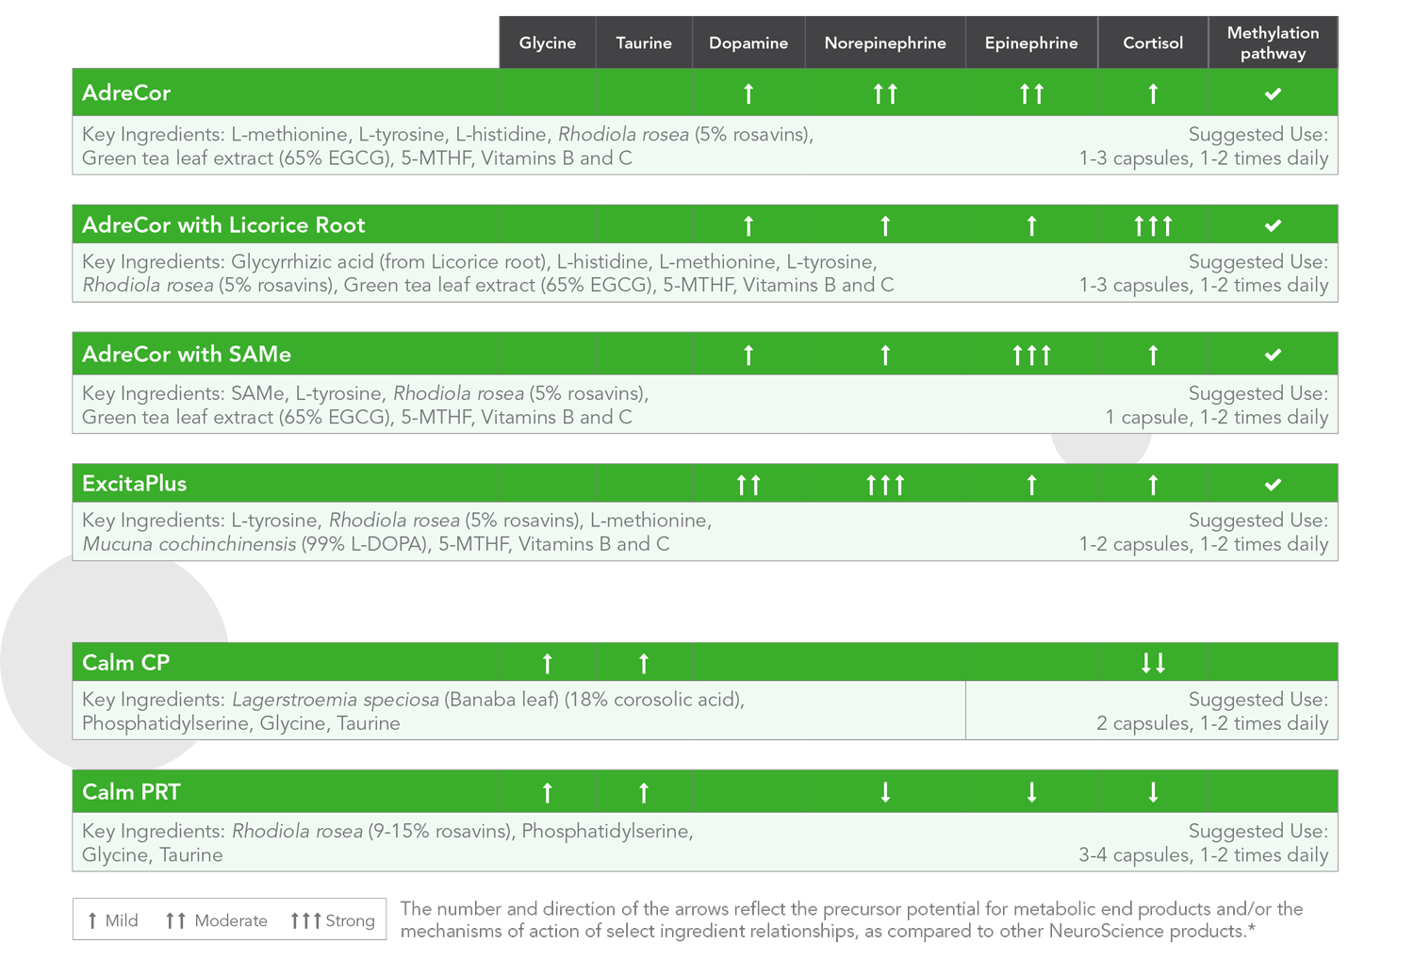This screenshot has width=1414, height=960.
Task: Click "Rhodiola rosea (9-15% rosavins)" ingredient text
Action: [372, 832]
